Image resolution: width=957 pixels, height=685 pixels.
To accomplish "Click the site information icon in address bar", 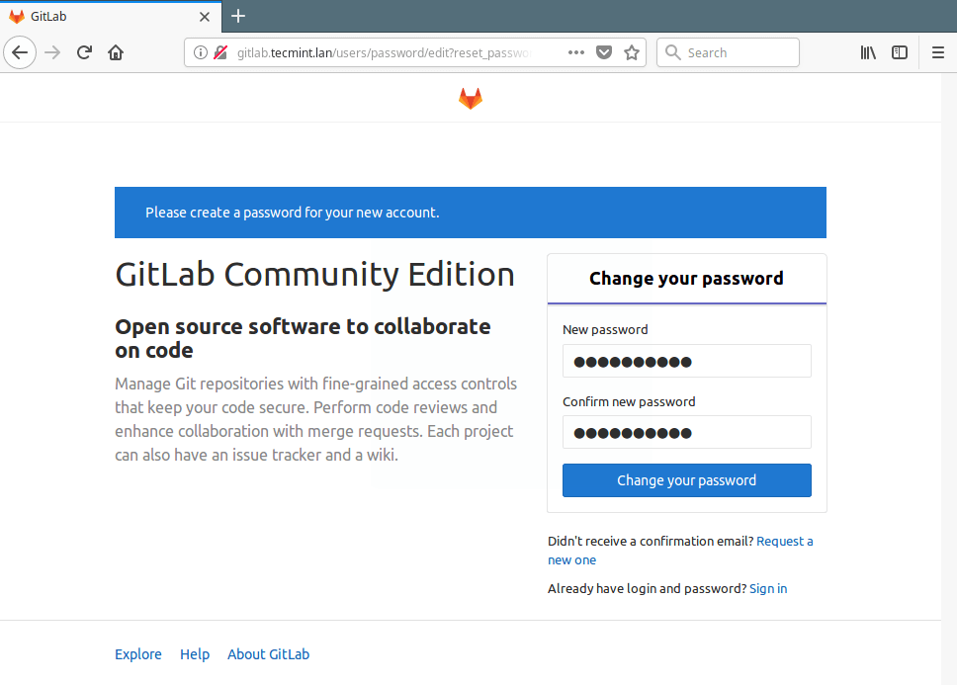I will point(201,52).
